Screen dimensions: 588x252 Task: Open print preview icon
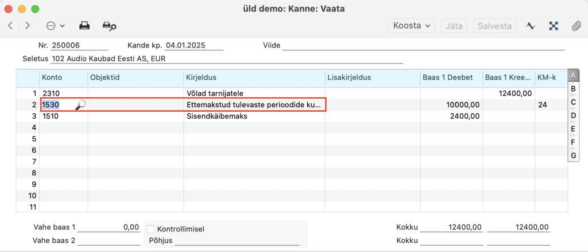109,26
